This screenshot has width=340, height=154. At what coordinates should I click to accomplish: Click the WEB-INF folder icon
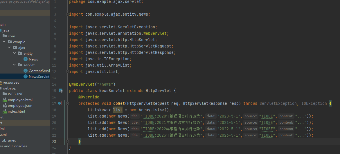[x=5, y=94]
